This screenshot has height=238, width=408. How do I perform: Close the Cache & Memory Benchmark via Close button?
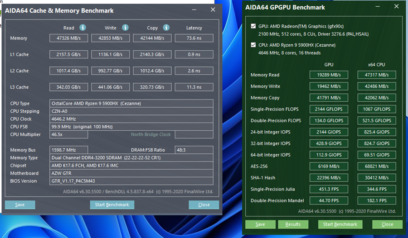click(x=204, y=205)
